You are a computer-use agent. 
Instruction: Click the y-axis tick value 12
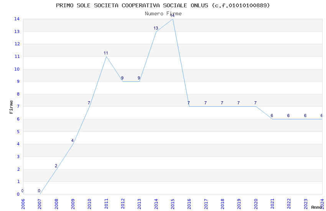point(17,44)
